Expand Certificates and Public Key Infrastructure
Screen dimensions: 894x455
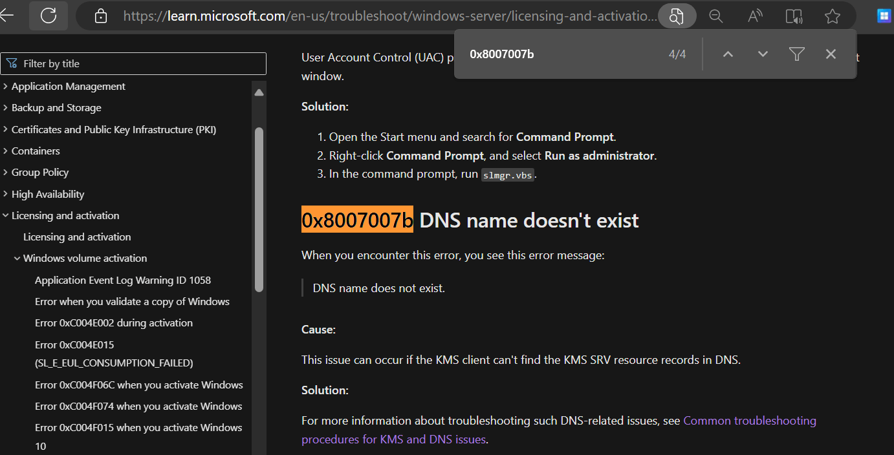[x=114, y=129]
